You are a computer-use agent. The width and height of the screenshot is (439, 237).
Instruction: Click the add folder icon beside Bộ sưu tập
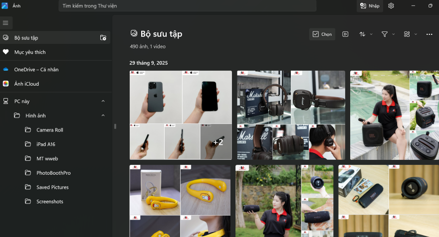click(103, 37)
